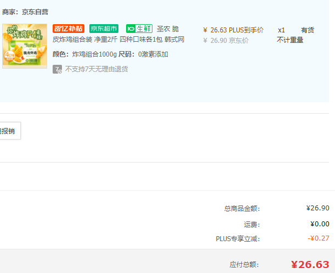The image size is (335, 273).
Task: Click the red ¥26.63 payable total
Action: point(310,265)
